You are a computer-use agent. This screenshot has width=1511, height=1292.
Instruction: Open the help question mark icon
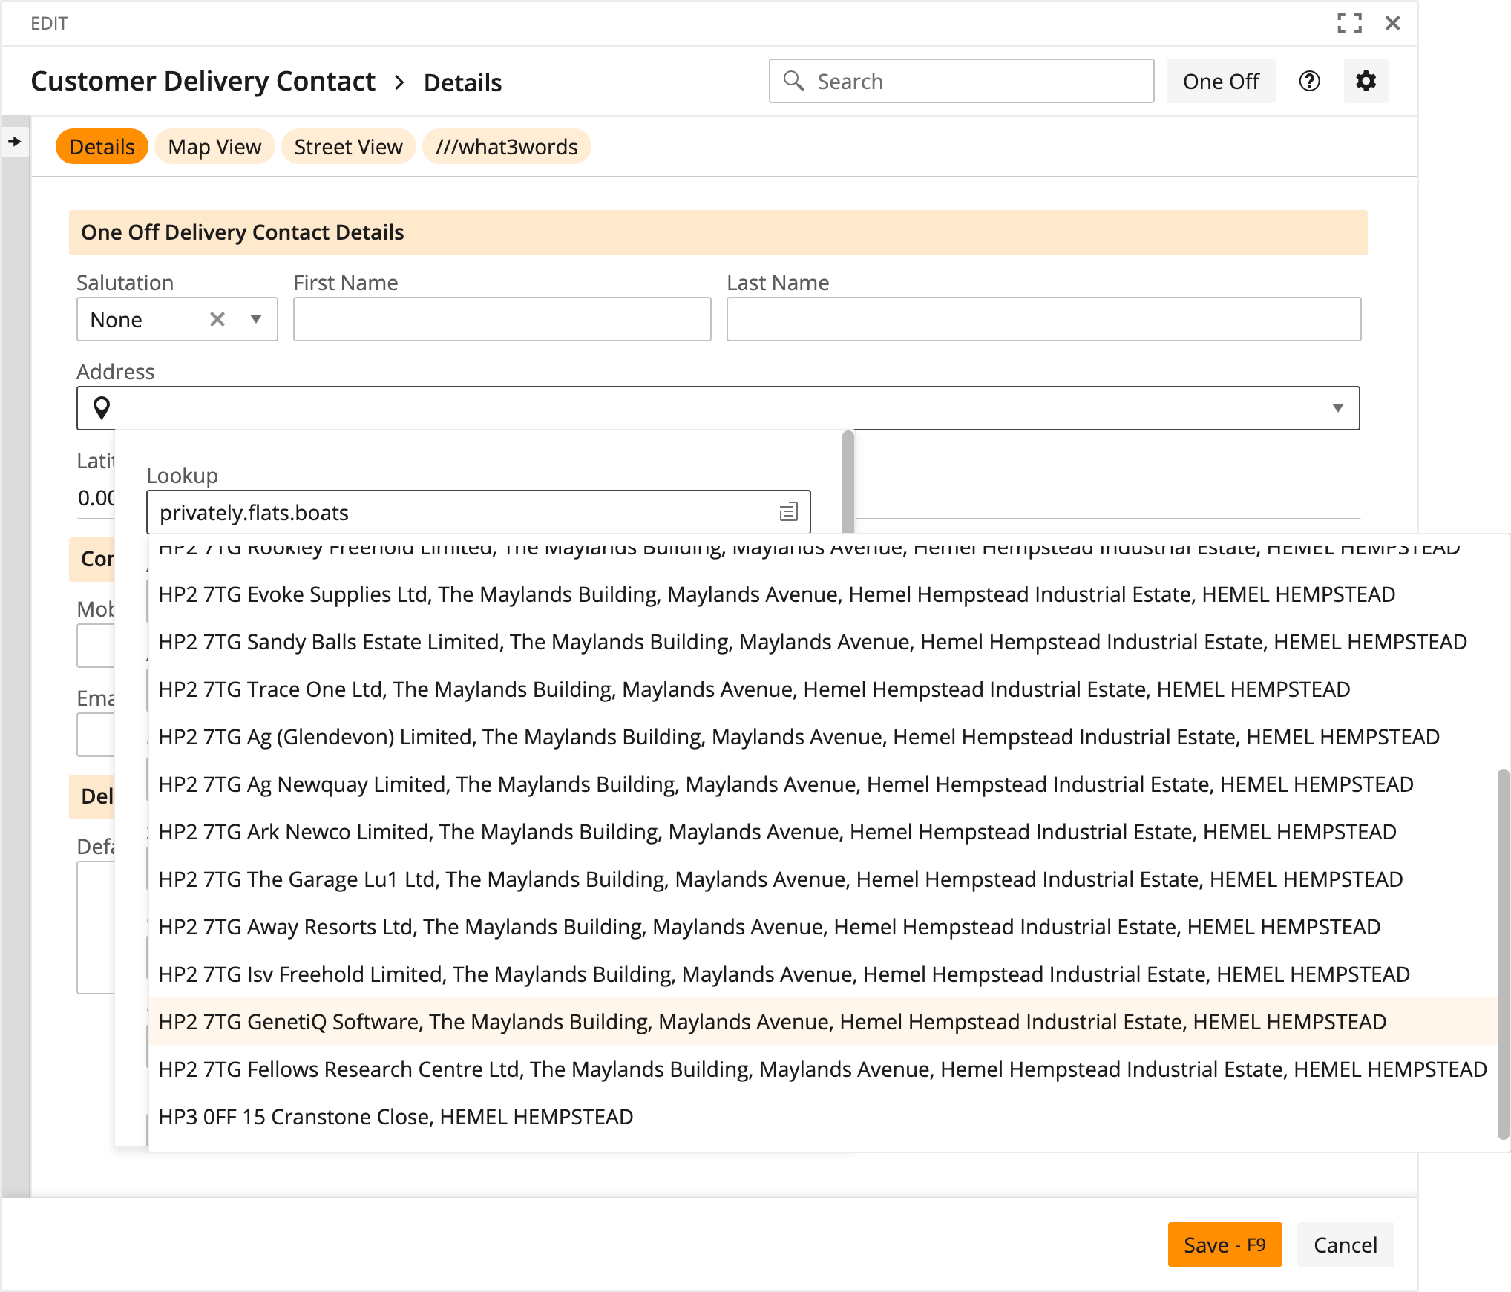[1309, 81]
